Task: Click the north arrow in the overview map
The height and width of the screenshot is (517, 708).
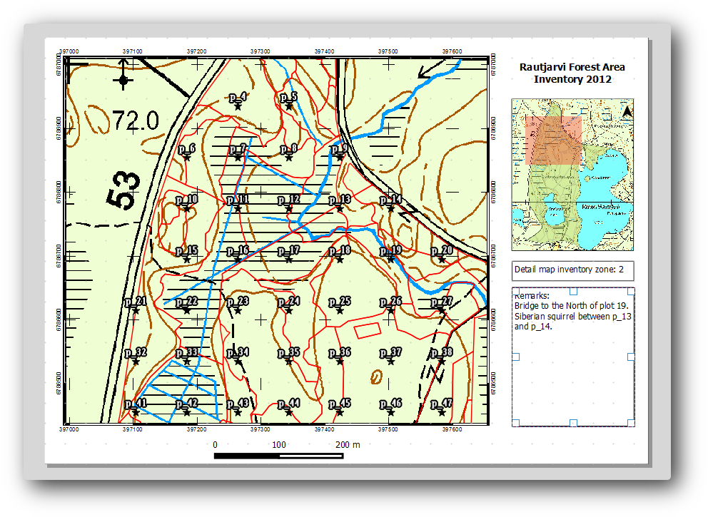Action: point(627,111)
